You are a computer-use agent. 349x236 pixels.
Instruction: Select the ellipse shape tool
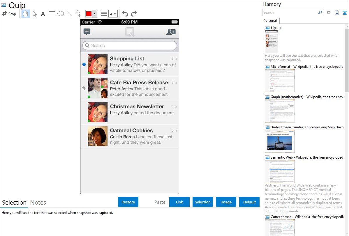(x=61, y=14)
